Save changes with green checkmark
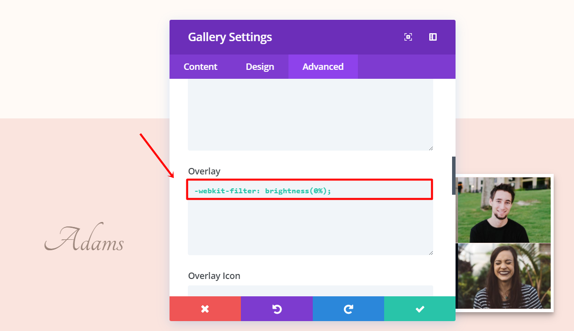This screenshot has width=574, height=331. point(420,309)
